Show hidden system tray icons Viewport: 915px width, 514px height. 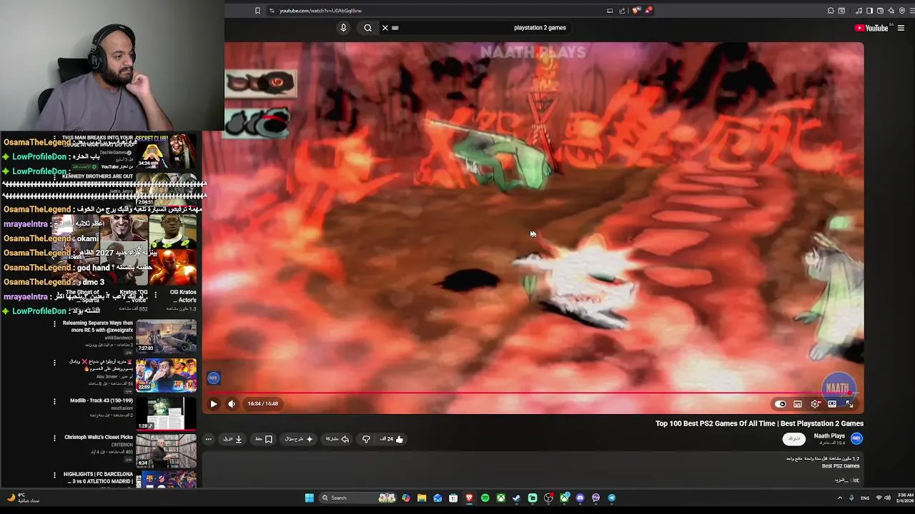(840, 498)
